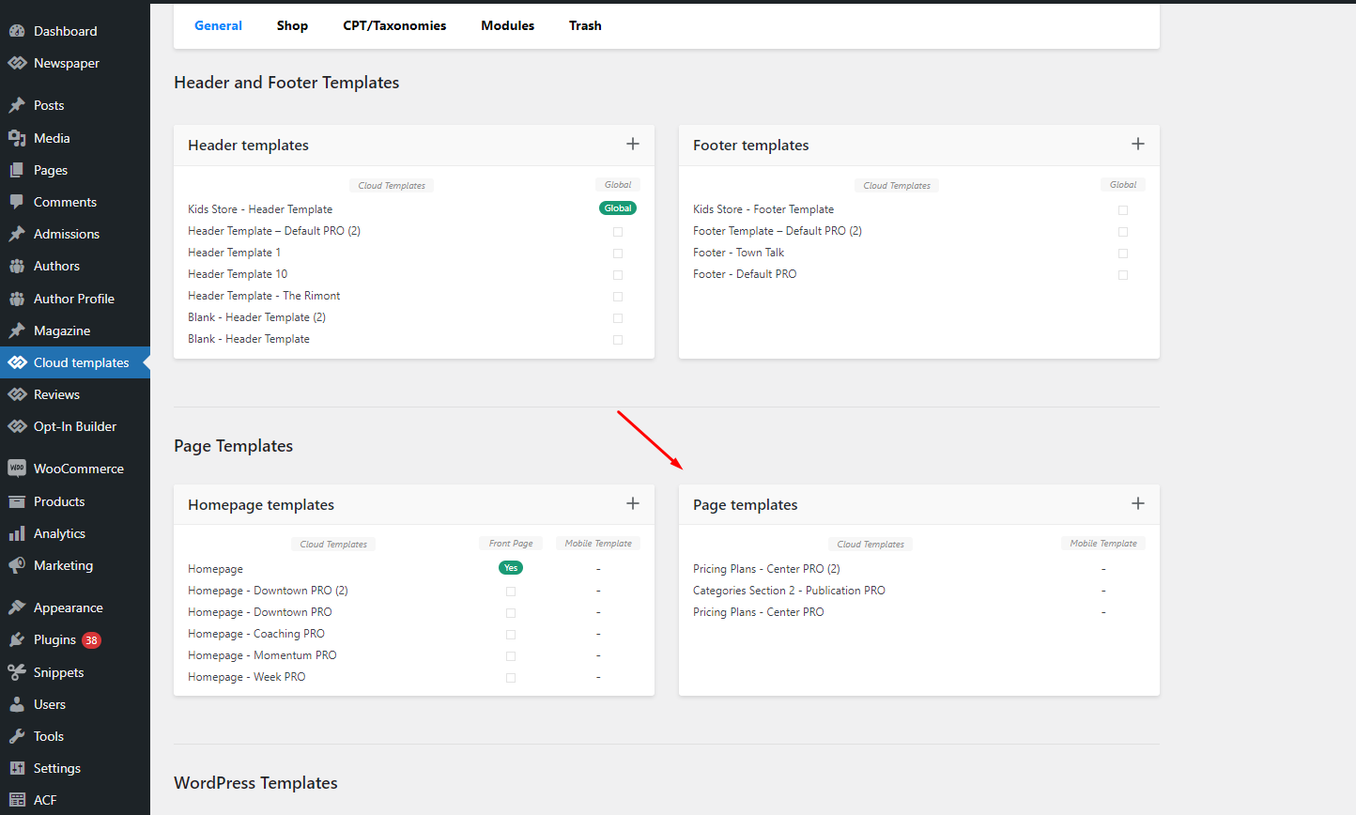Set Homepage - Coaching PRO as front page
Image resolution: width=1356 pixels, height=815 pixels.
(511, 634)
